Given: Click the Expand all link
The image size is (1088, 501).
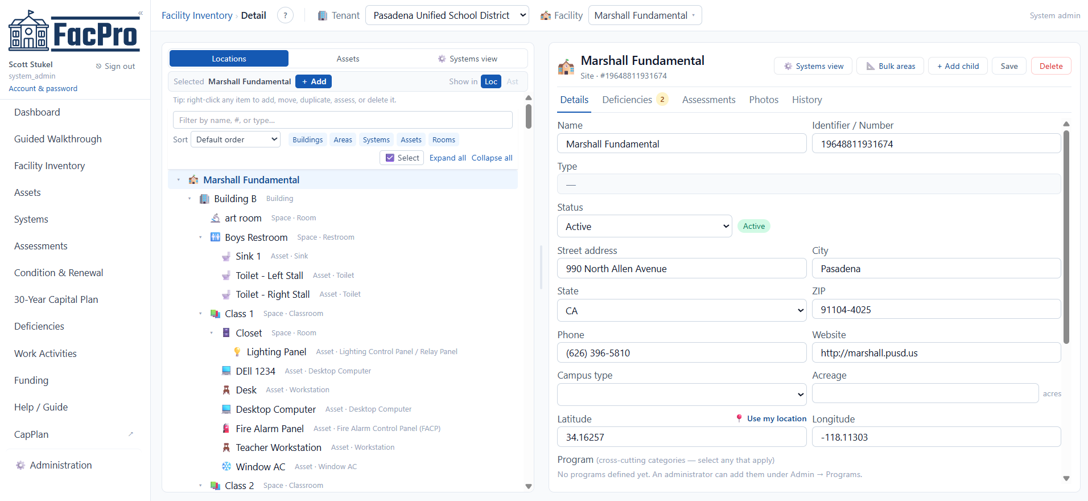Looking at the screenshot, I should pos(447,158).
